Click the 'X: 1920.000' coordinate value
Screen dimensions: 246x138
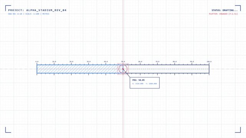[138, 84]
